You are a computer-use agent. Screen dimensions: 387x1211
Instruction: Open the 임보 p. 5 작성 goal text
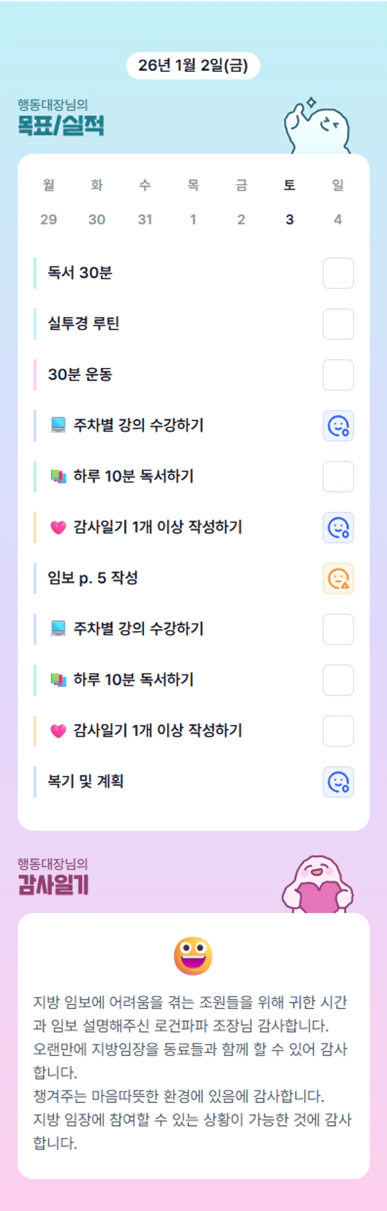[93, 578]
